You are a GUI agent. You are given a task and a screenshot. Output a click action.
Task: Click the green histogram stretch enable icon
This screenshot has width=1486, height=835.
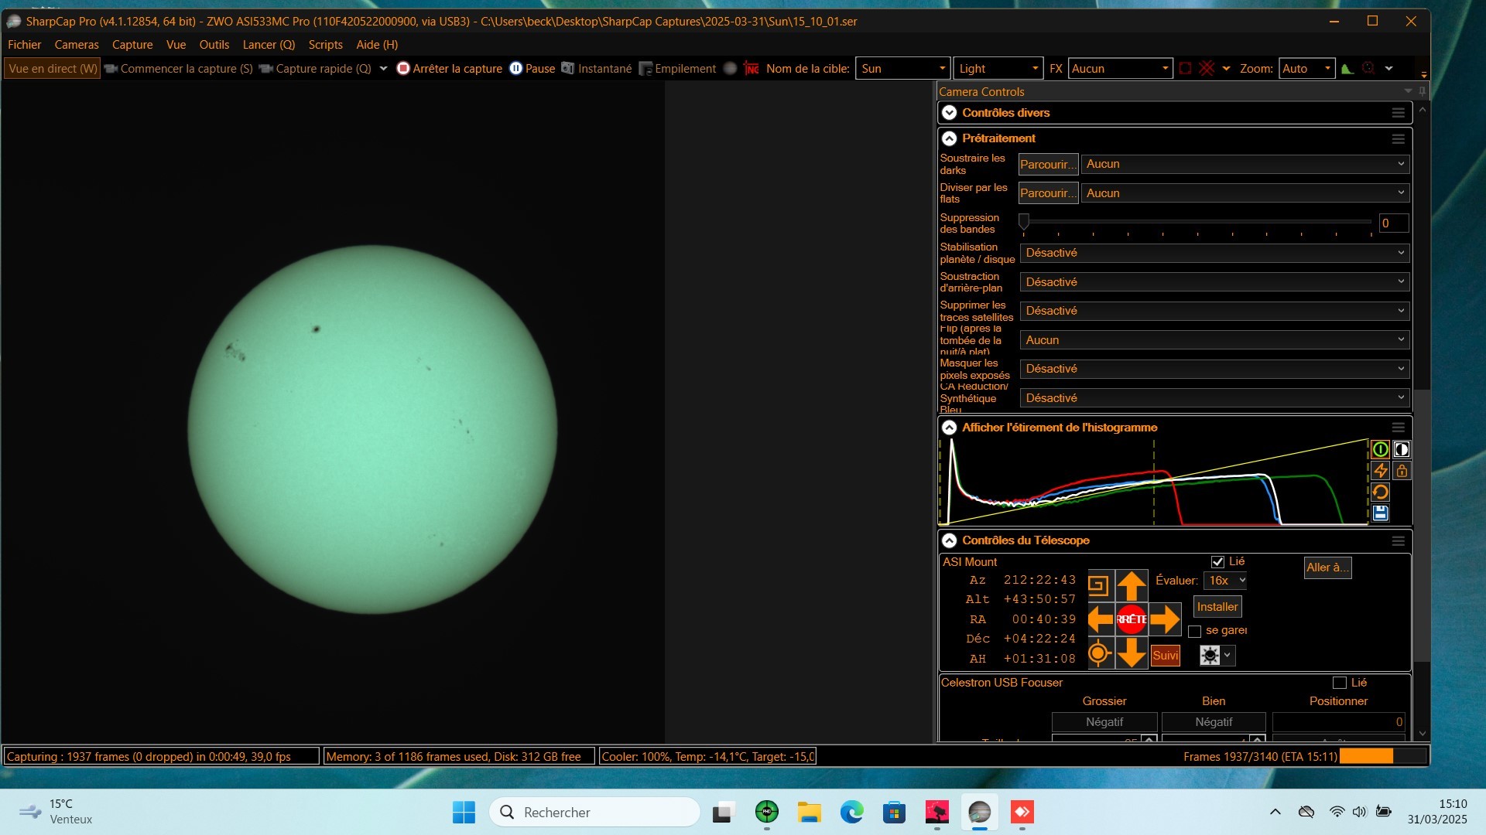click(x=1380, y=449)
